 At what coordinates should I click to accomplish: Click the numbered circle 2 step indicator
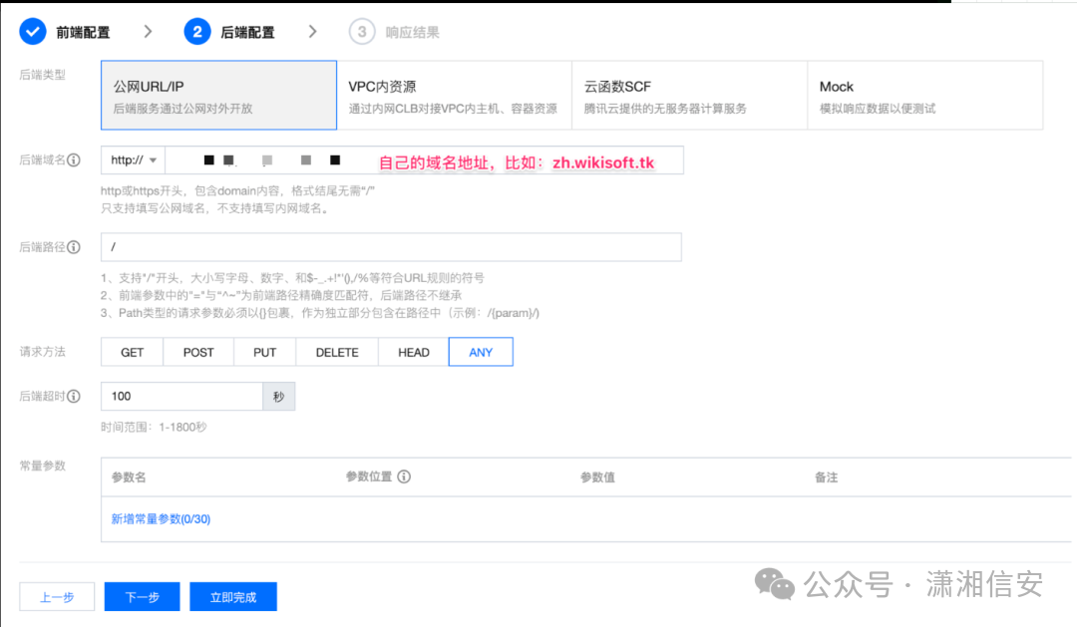(197, 31)
